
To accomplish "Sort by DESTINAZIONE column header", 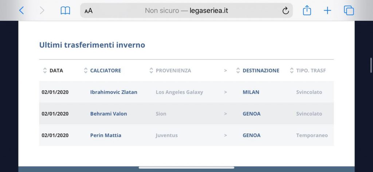I will (x=261, y=71).
